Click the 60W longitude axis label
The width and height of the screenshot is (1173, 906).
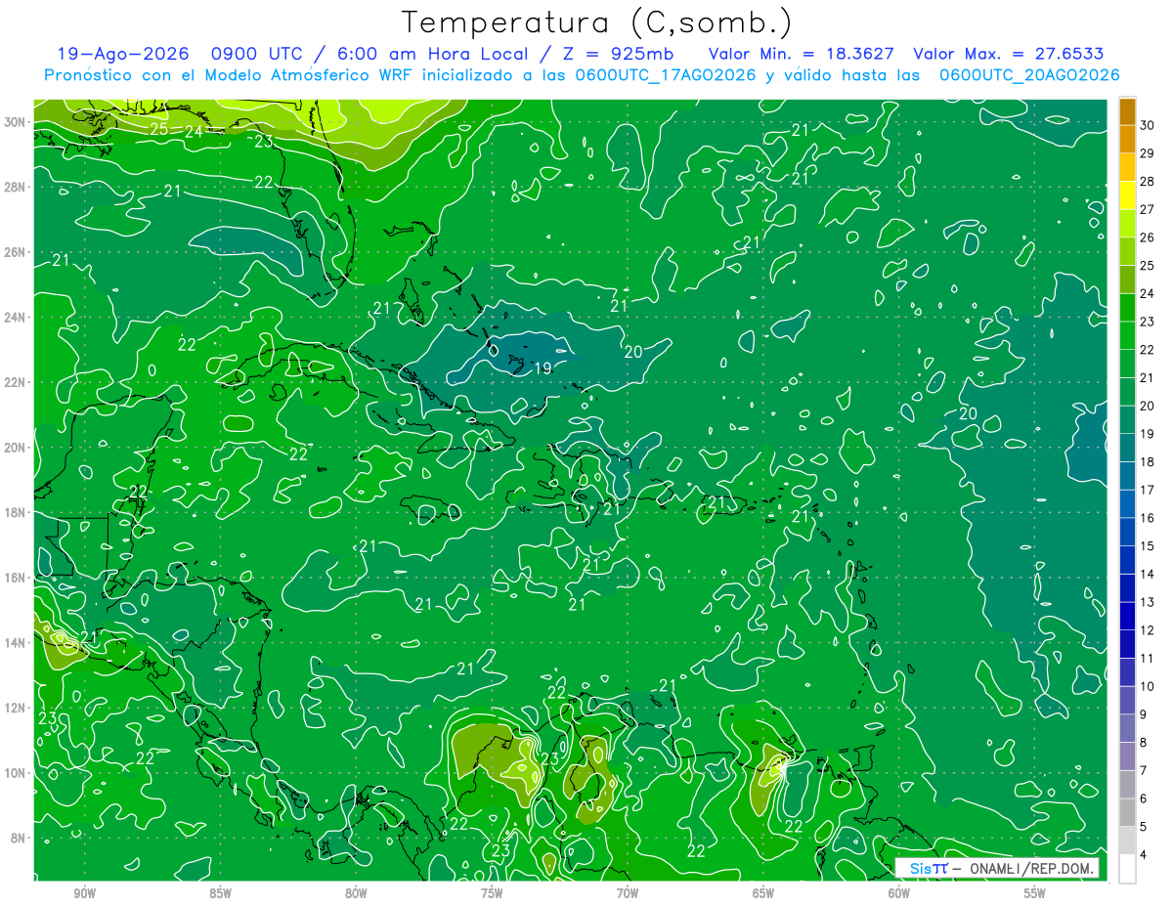(899, 893)
